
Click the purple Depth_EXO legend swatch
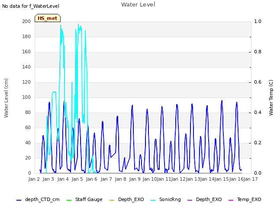[190, 200]
